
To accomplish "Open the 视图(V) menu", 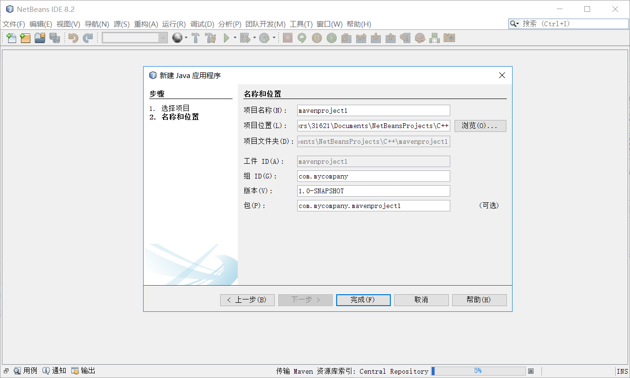I will coord(68,24).
